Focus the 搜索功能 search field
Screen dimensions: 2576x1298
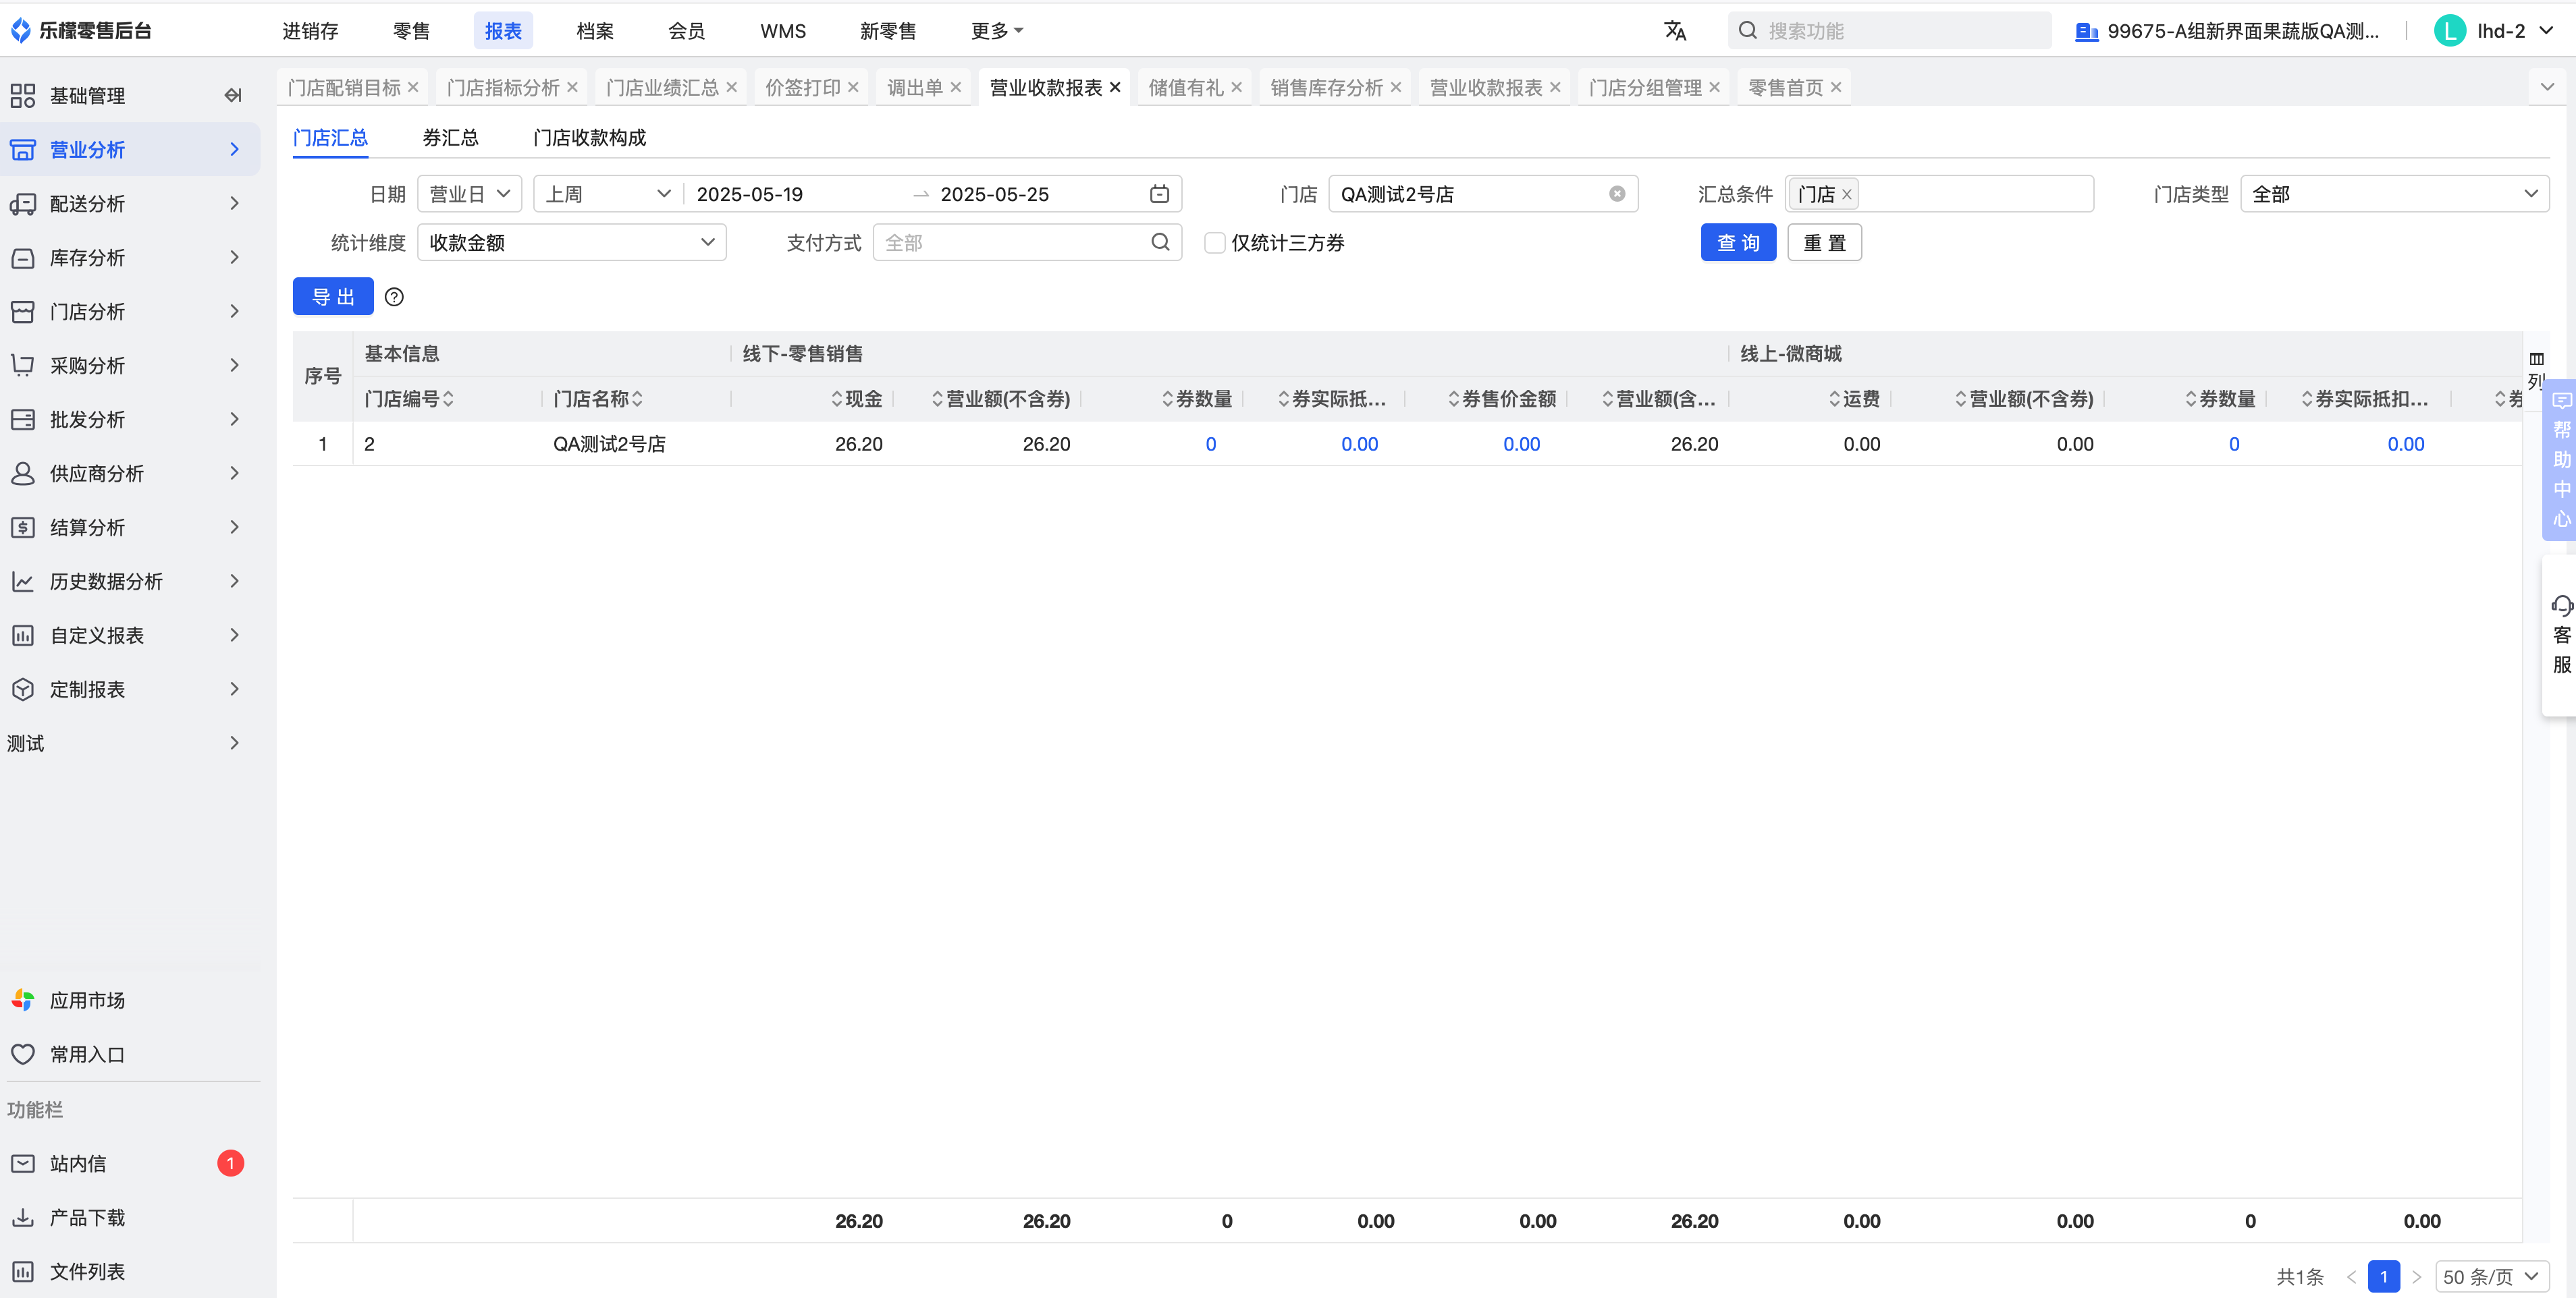pyautogui.click(x=1890, y=31)
